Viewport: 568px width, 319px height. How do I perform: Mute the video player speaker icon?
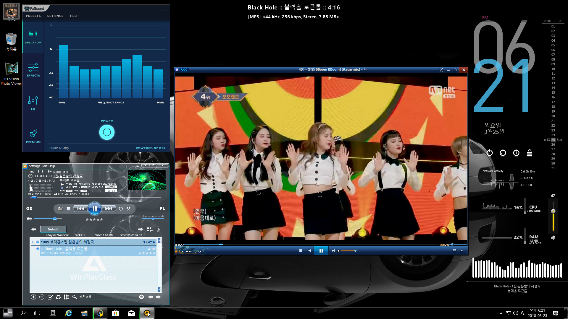pos(339,251)
